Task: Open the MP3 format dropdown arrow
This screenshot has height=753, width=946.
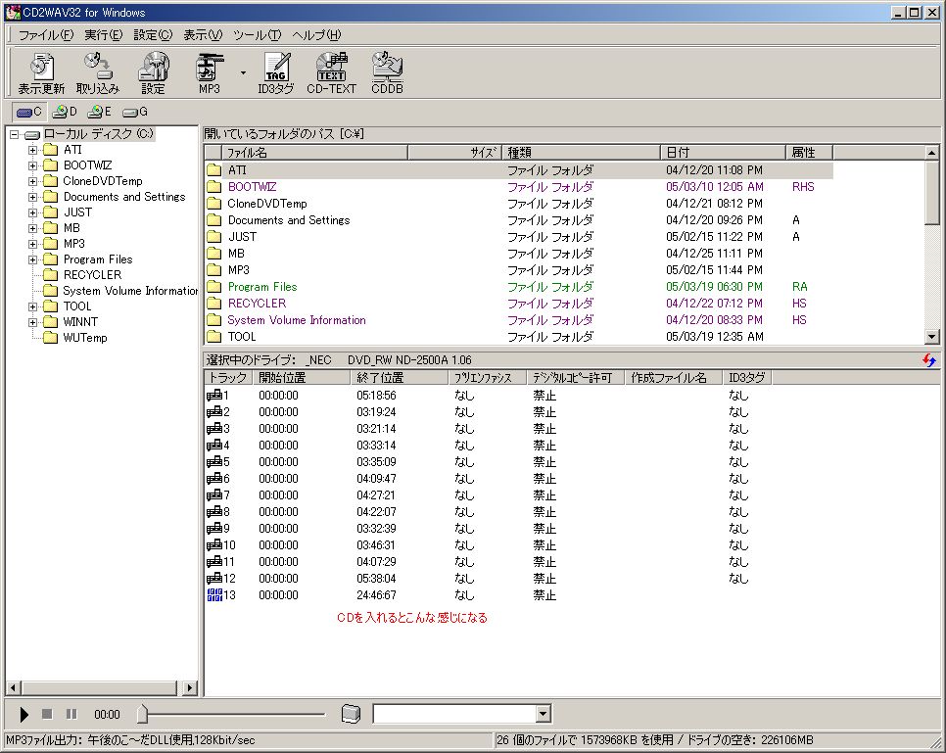Action: [x=242, y=72]
